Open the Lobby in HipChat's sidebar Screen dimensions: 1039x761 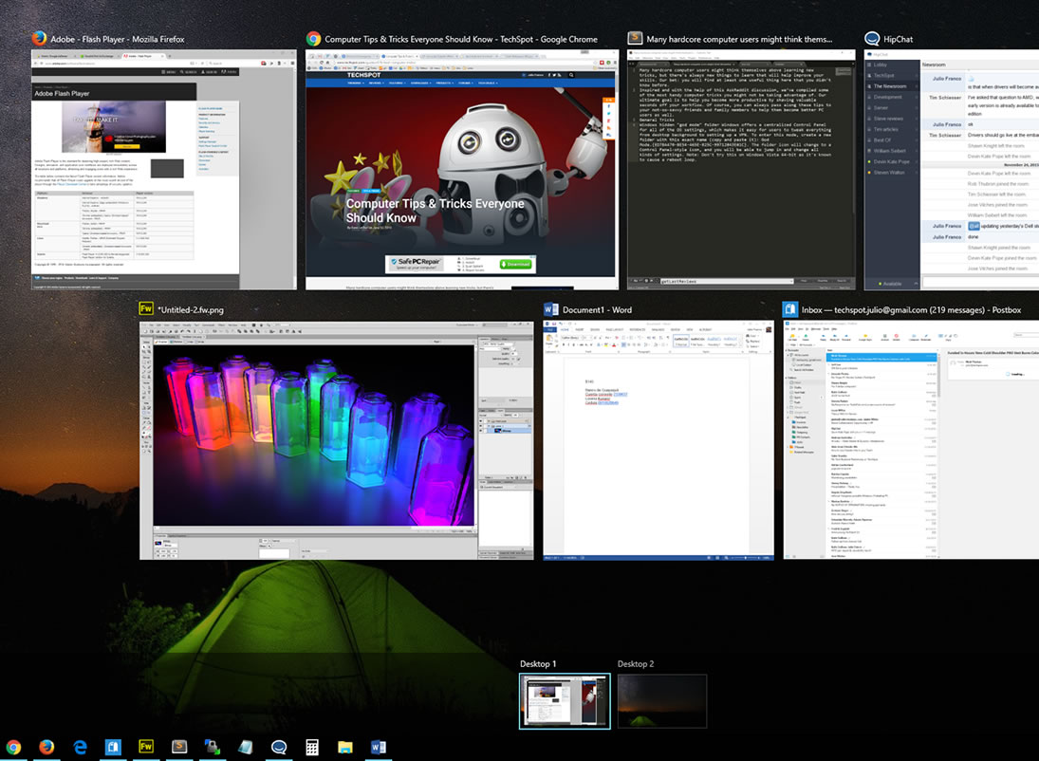point(891,65)
